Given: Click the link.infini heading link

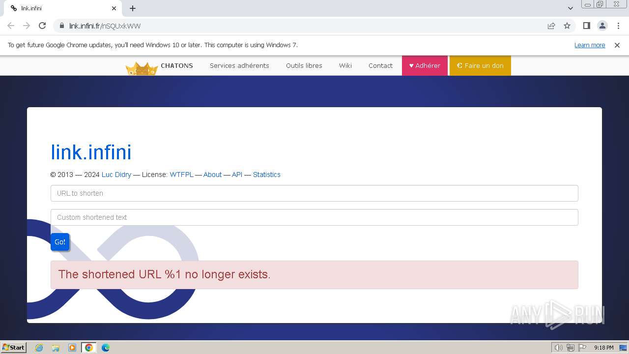Looking at the screenshot, I should (x=91, y=152).
